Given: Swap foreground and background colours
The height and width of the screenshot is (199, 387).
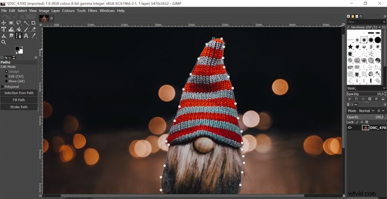Looking at the screenshot, I should [22, 47].
